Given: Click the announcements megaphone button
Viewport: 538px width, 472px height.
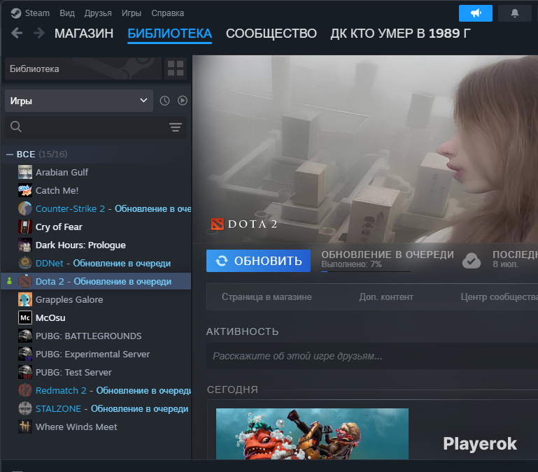Looking at the screenshot, I should click(x=476, y=13).
